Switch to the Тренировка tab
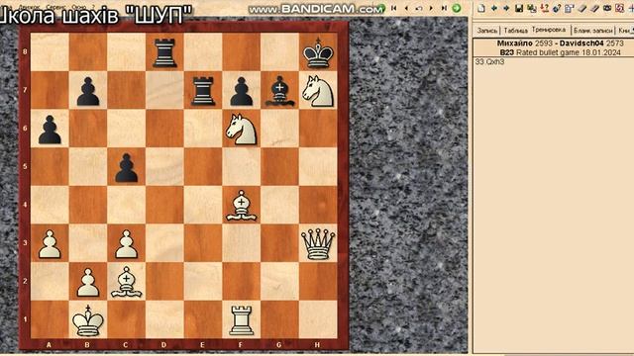634x356 pixels. (549, 30)
